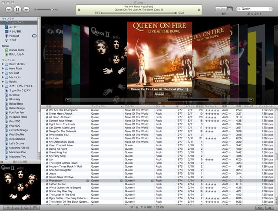The height and width of the screenshot is (211, 278).
Task: Switch to Cover Flow view button
Action: pyautogui.click(x=229, y=9)
